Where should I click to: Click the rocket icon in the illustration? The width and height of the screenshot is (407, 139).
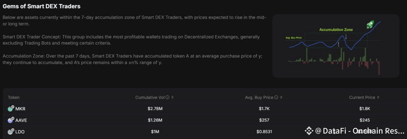(370, 25)
